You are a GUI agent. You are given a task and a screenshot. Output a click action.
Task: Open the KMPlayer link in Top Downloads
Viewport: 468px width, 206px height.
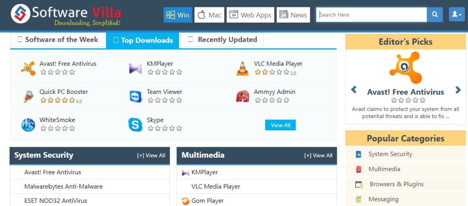[160, 64]
